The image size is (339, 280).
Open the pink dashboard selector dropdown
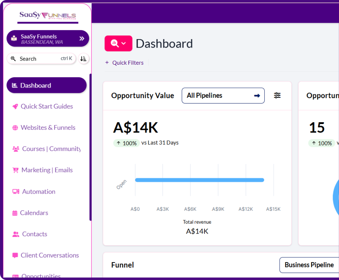pos(118,43)
